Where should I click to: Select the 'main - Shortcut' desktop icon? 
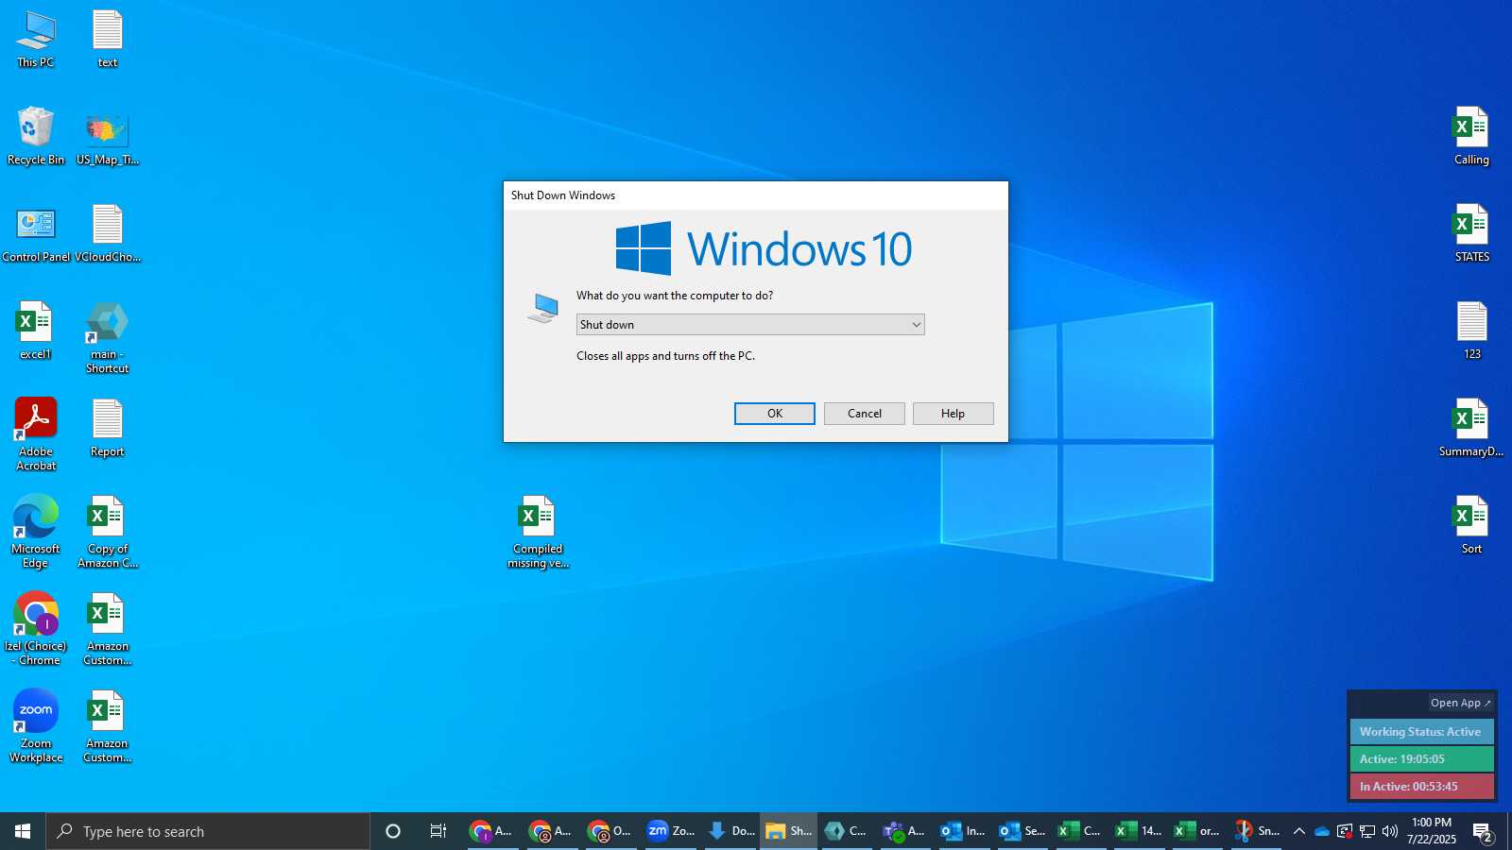tap(108, 338)
